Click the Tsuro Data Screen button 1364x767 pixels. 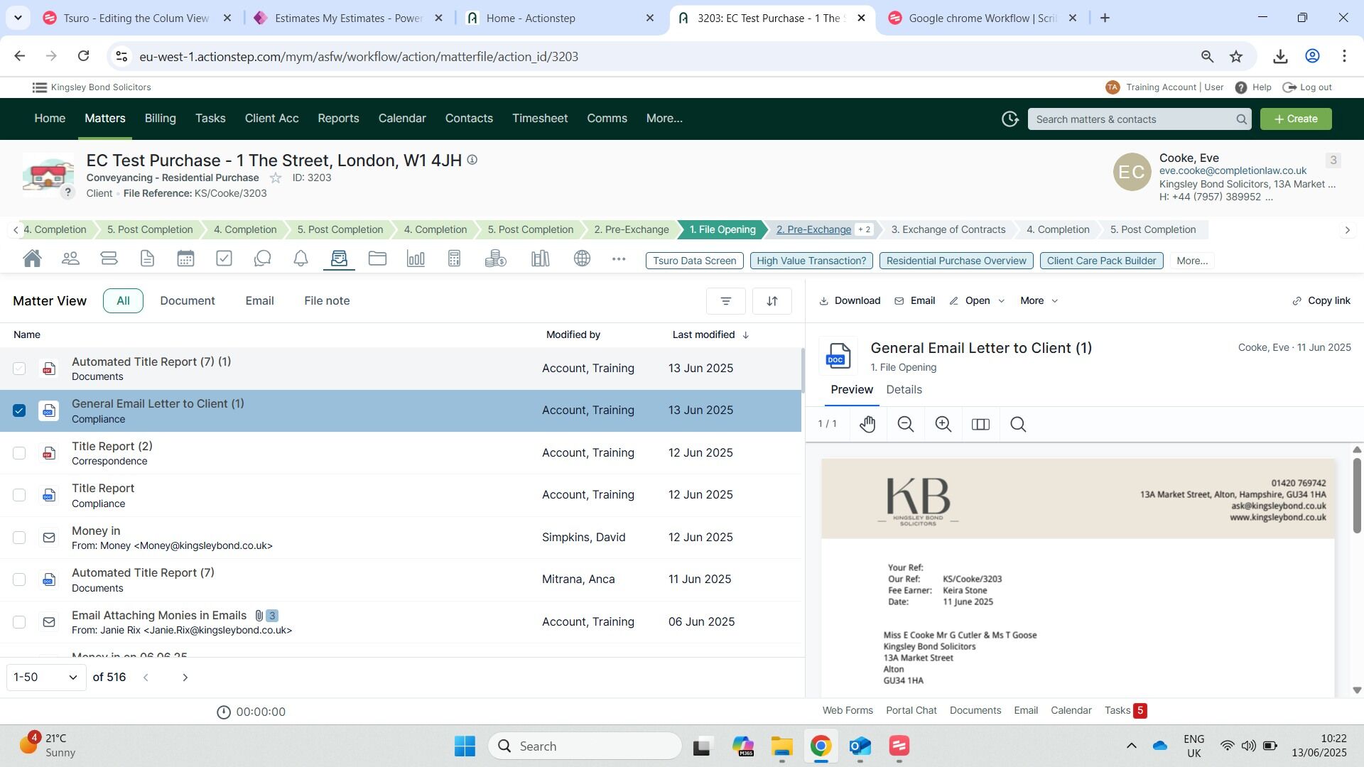click(x=694, y=261)
